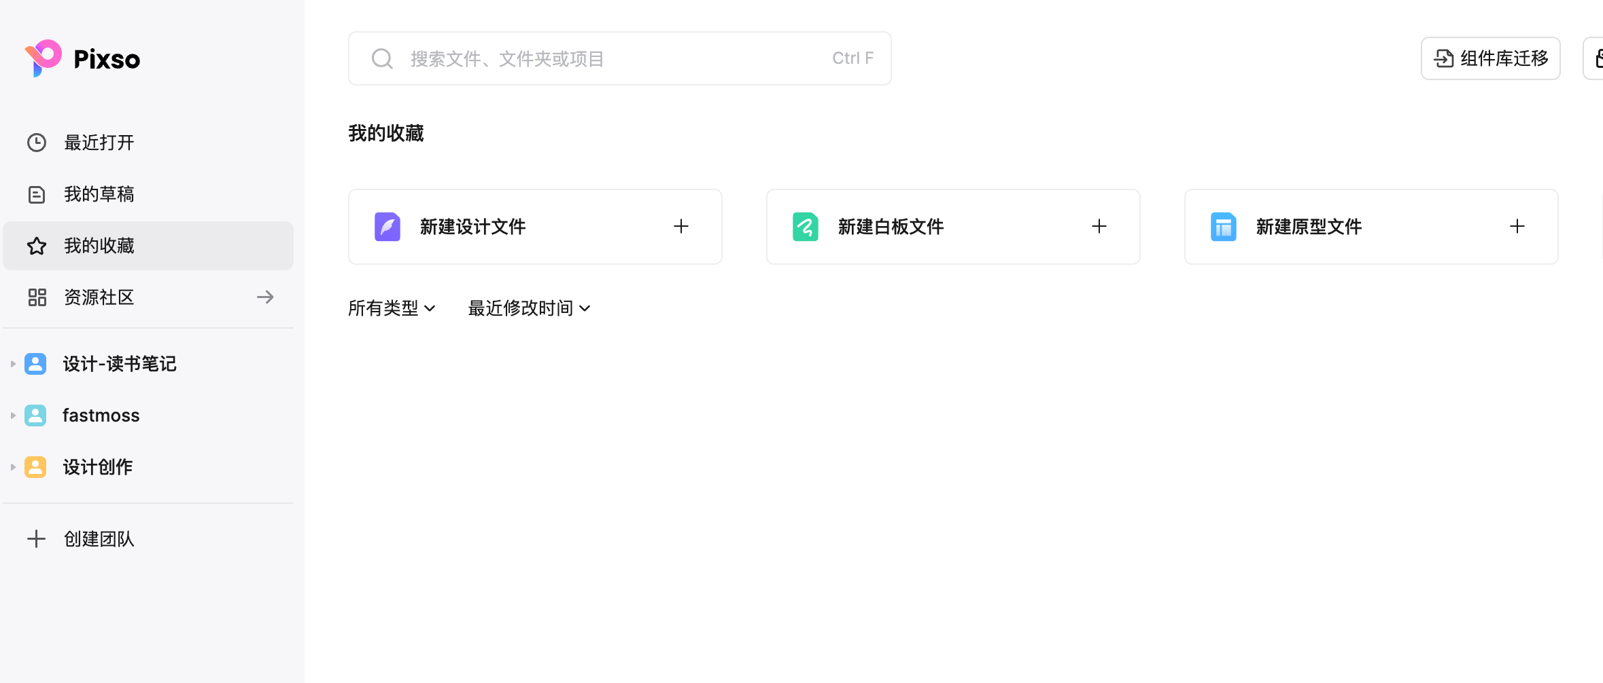
Task: Select 我的收藏 in the sidebar menu
Action: 99,245
